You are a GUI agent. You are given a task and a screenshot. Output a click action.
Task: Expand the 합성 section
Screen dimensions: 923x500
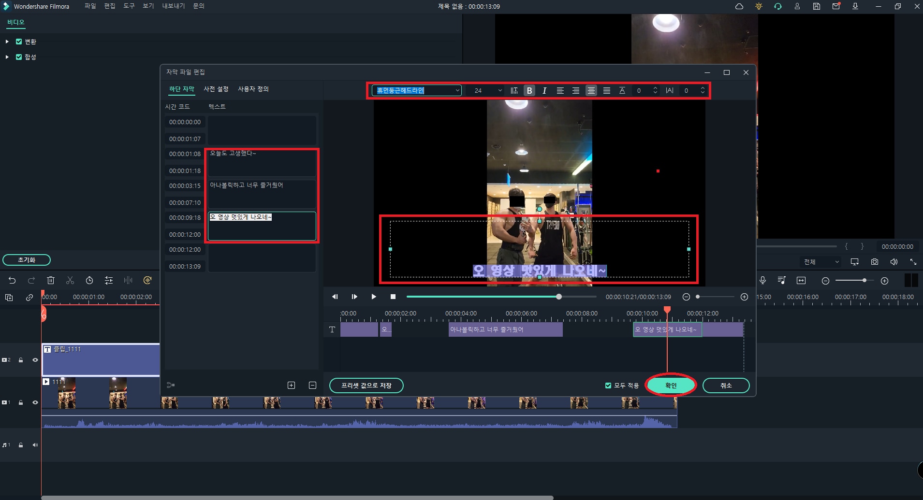(7, 57)
